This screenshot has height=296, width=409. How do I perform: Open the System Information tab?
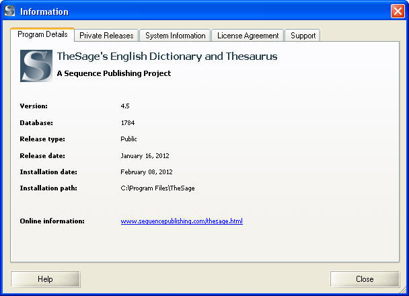[x=176, y=36]
